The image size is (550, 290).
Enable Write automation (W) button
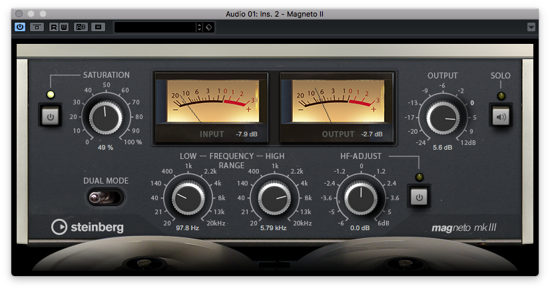point(64,27)
